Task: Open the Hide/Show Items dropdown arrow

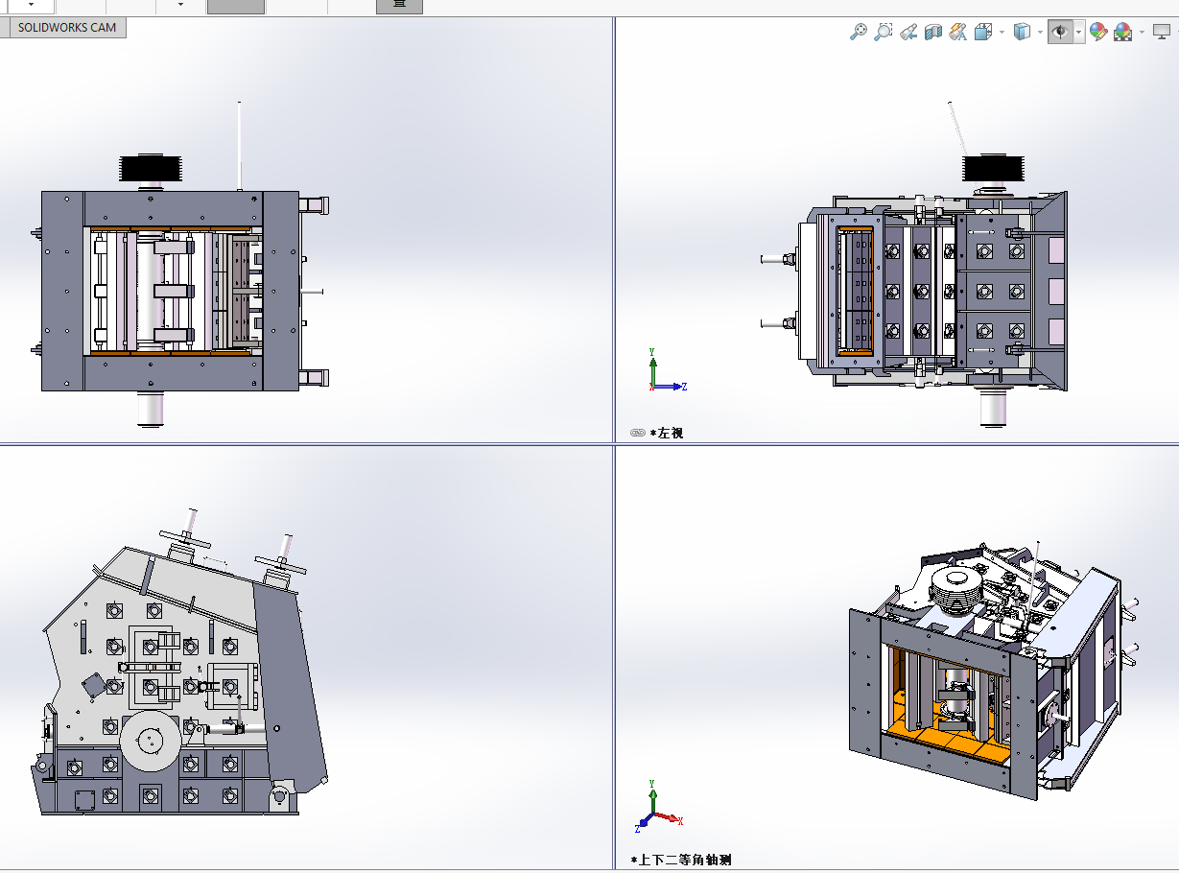Action: [x=1079, y=32]
